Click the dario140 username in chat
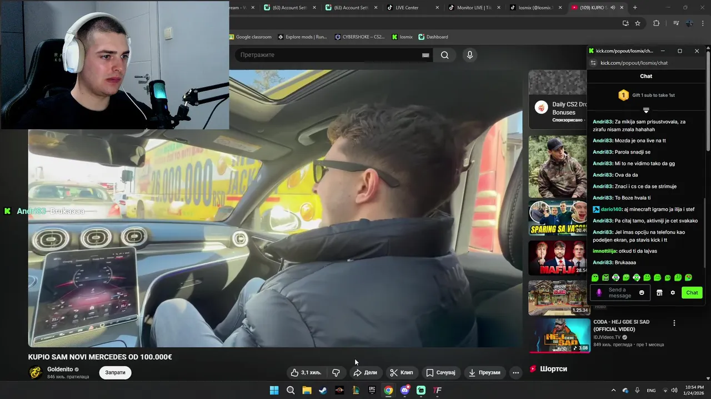 click(x=612, y=209)
